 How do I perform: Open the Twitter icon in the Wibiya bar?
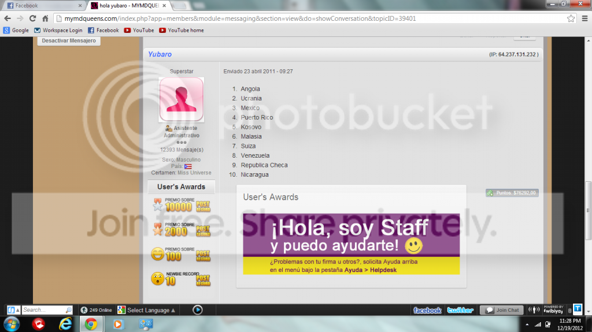(460, 310)
